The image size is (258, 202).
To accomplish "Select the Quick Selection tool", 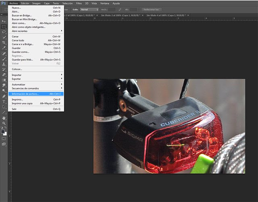I will [x=4, y=37].
